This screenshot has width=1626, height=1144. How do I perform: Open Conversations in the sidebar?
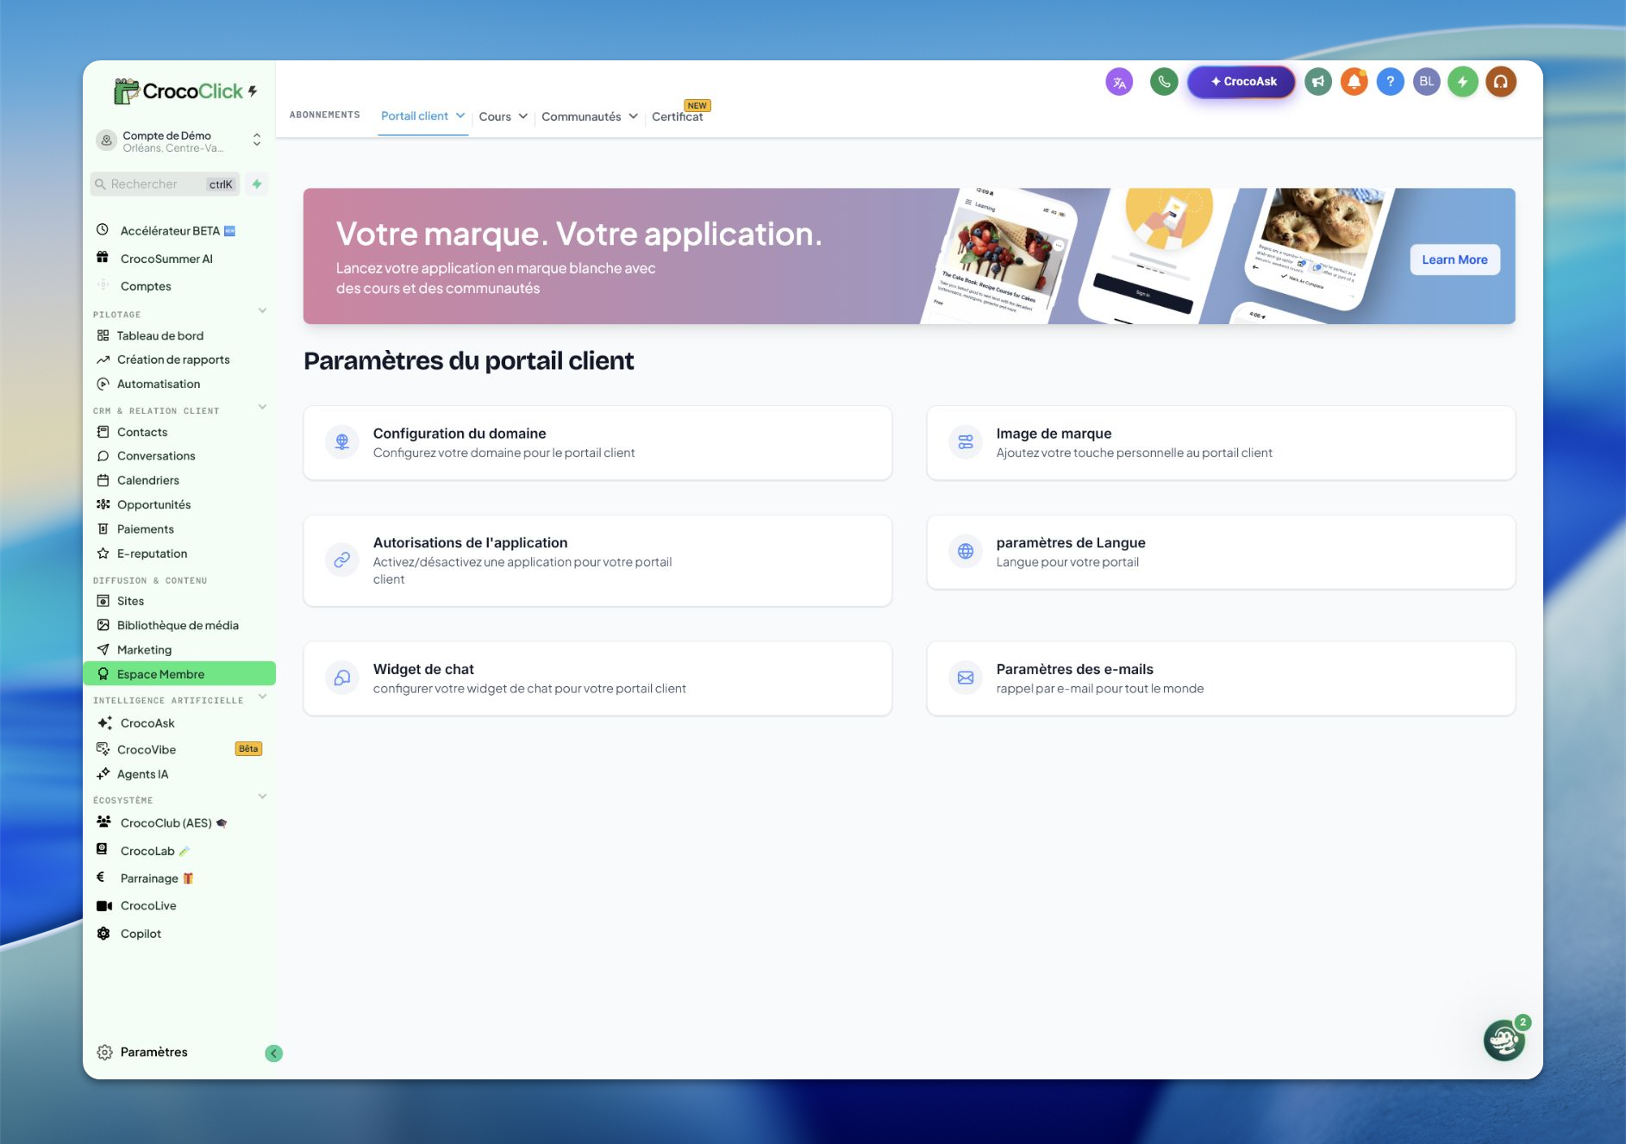pyautogui.click(x=156, y=456)
